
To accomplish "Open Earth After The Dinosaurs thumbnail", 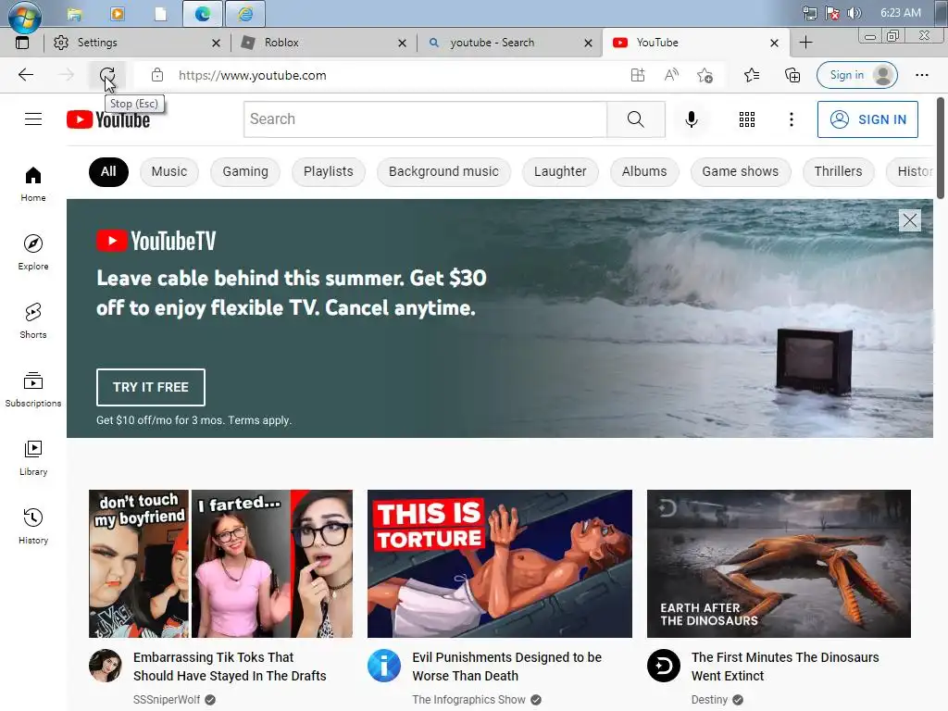I will pos(779,564).
